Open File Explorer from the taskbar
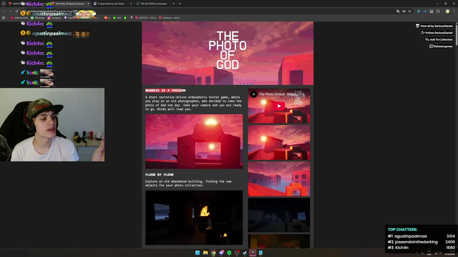 point(205,253)
